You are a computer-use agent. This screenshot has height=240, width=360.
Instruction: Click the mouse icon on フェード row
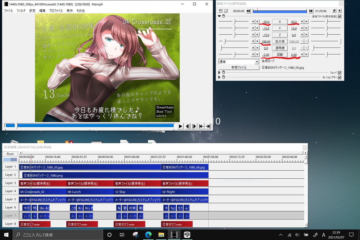click(x=223, y=73)
